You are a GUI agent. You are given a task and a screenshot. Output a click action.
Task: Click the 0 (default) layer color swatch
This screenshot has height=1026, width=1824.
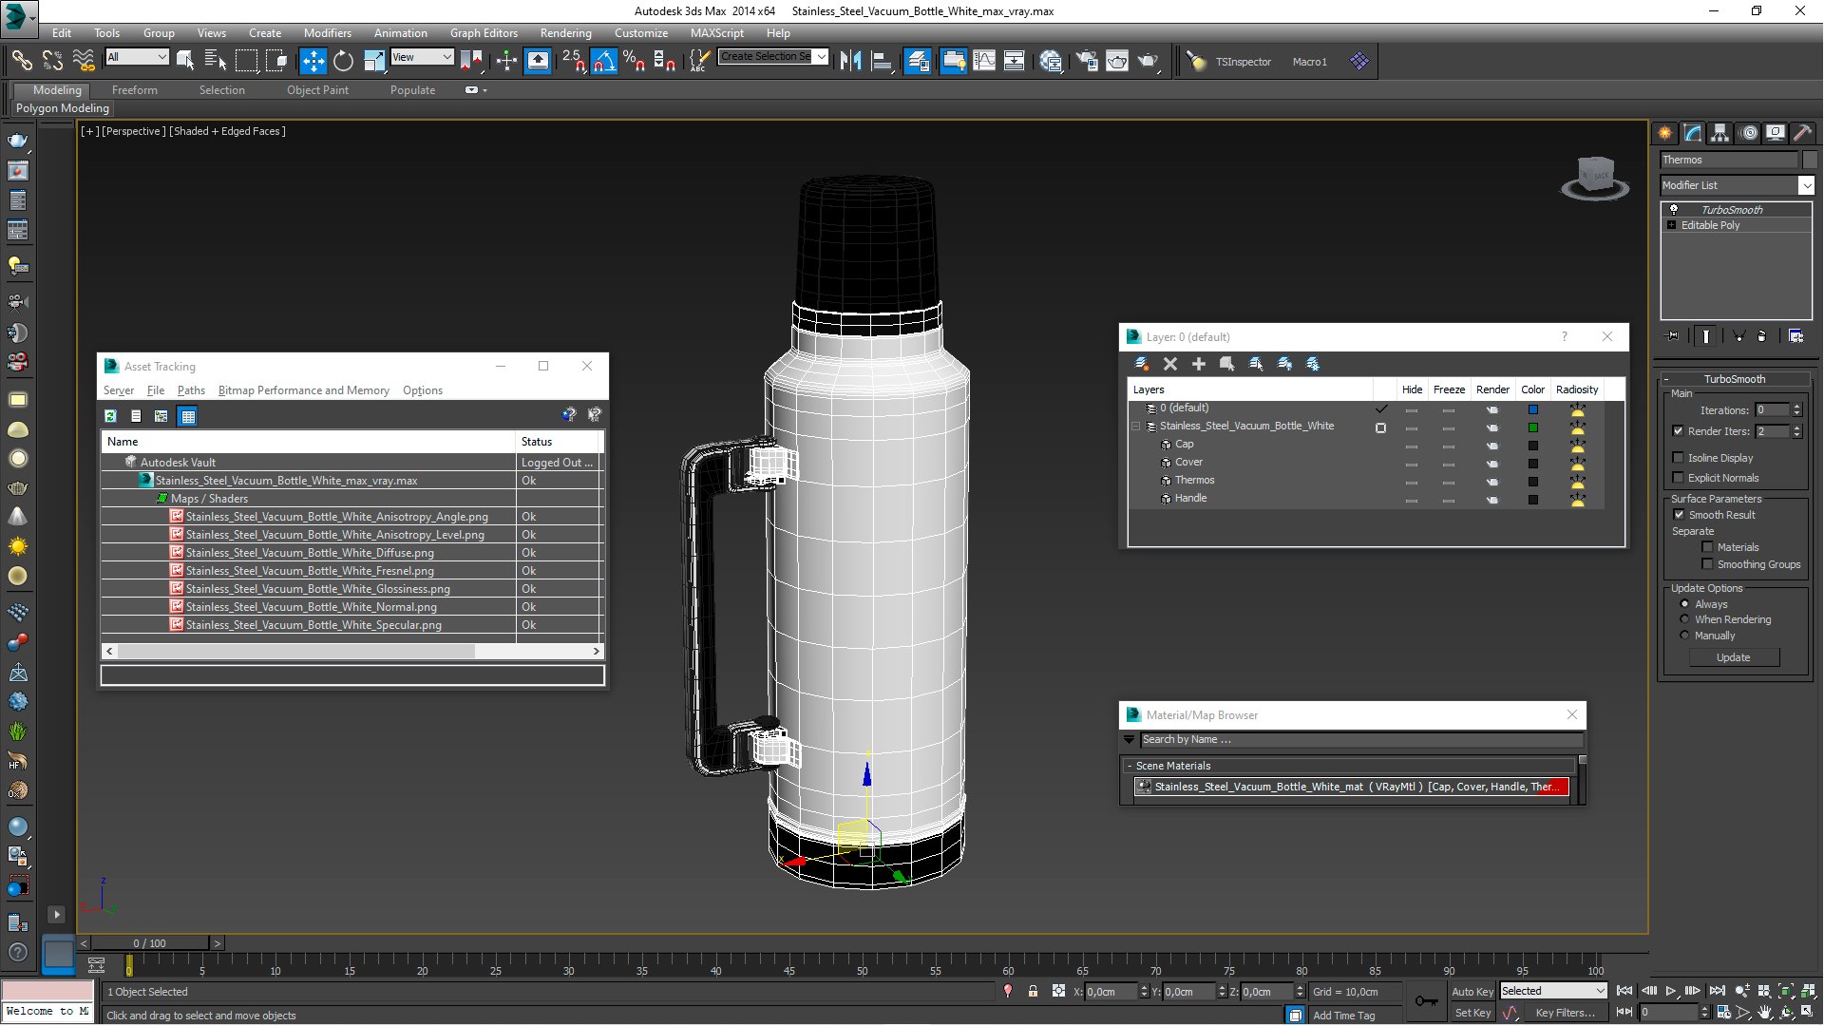click(x=1532, y=409)
